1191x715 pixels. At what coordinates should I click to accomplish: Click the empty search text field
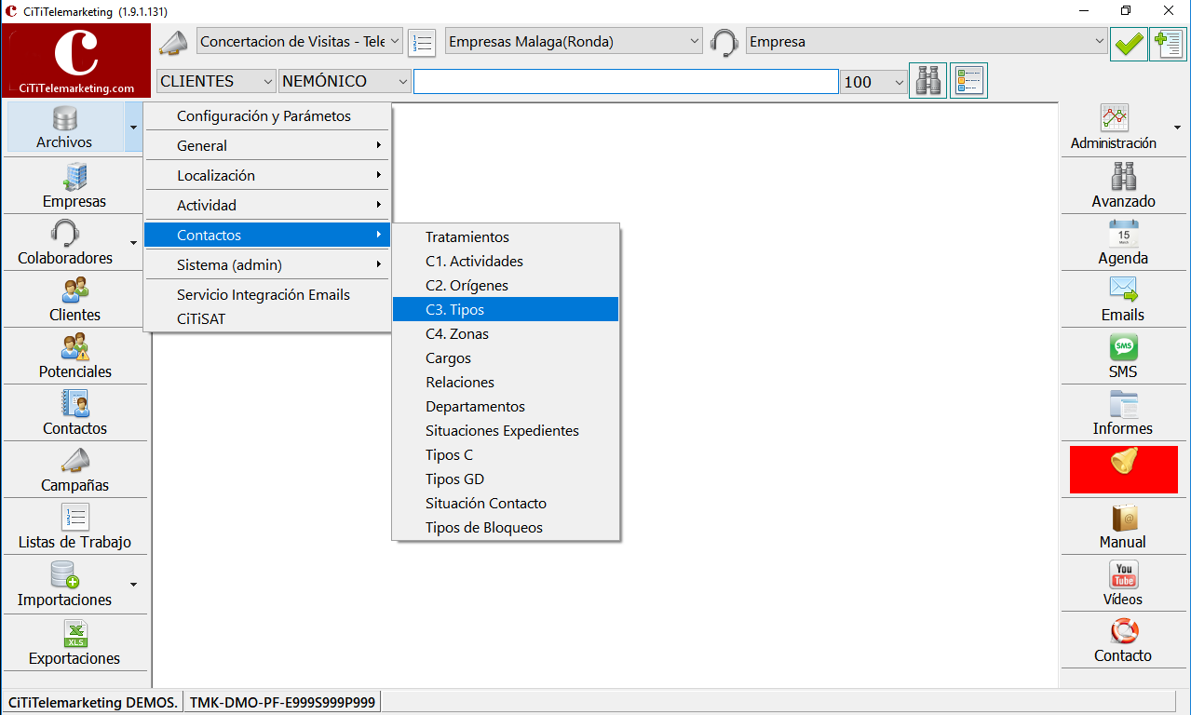click(626, 82)
